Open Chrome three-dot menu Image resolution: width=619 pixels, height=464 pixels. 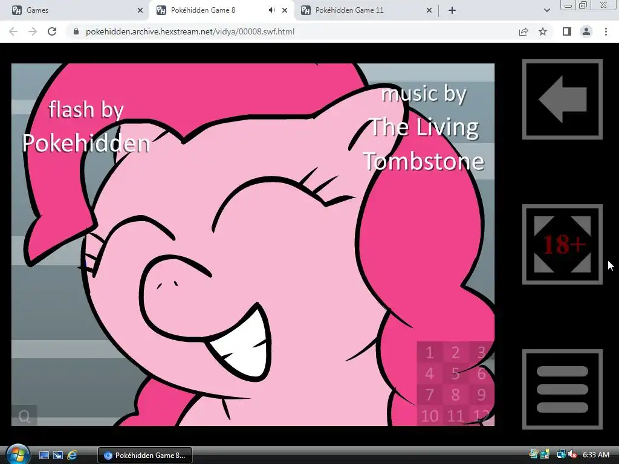pyautogui.click(x=606, y=31)
